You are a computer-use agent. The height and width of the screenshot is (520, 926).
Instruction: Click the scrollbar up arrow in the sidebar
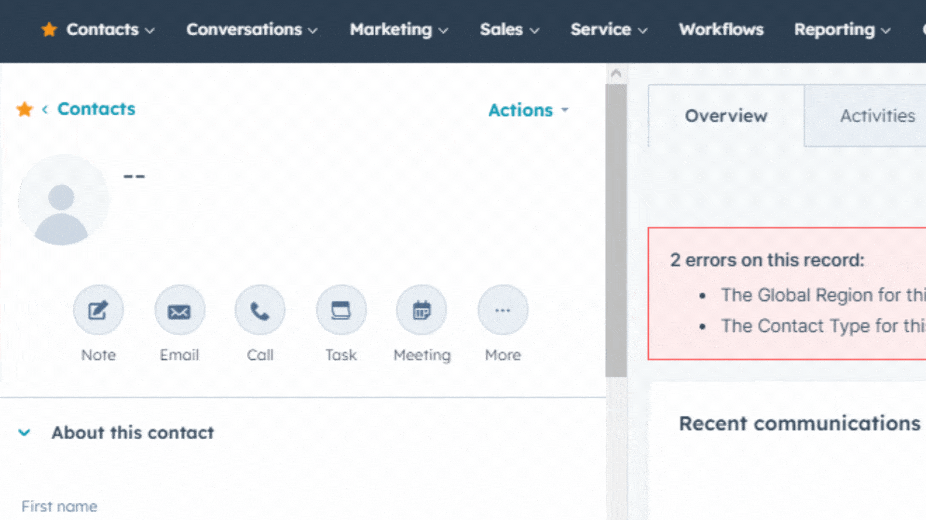coord(616,74)
